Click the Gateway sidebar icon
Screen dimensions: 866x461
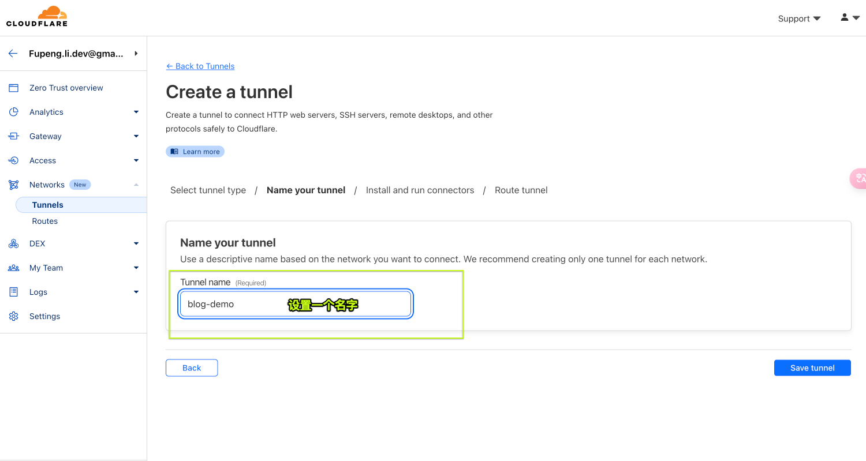14,136
